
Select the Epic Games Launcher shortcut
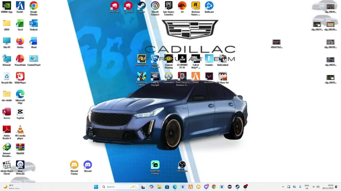[x=169, y=8]
